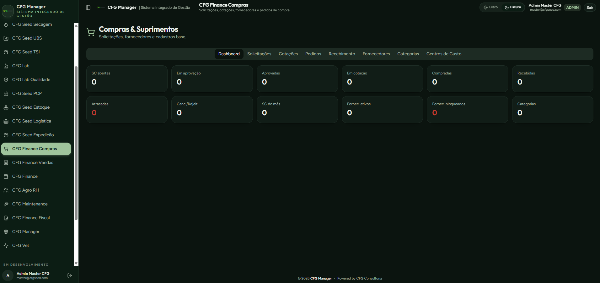
Task: Switch to Claro light theme
Action: pyautogui.click(x=491, y=7)
